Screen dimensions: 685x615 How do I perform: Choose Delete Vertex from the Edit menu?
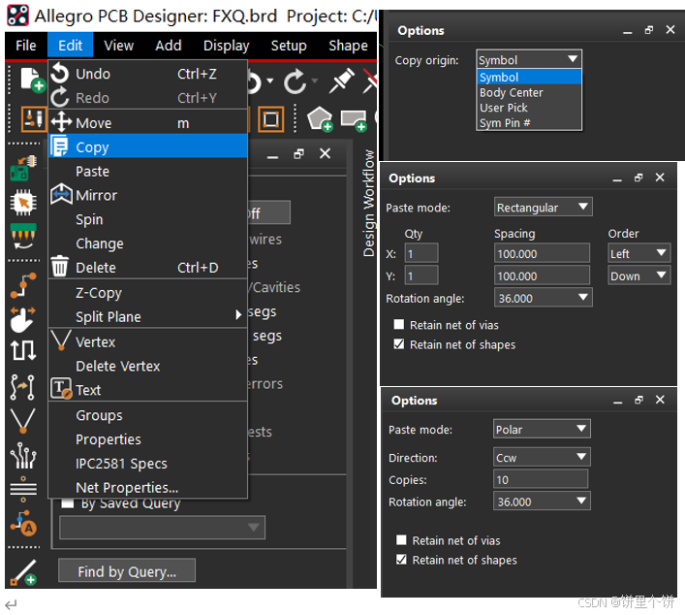pyautogui.click(x=147, y=366)
